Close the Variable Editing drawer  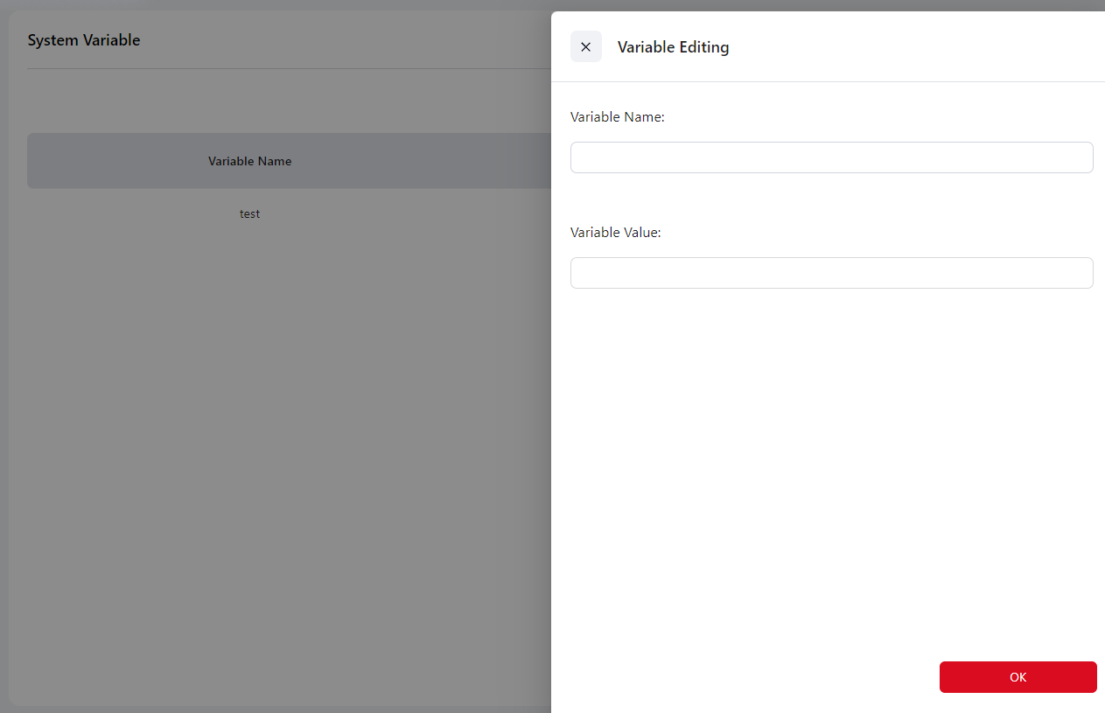pyautogui.click(x=585, y=46)
